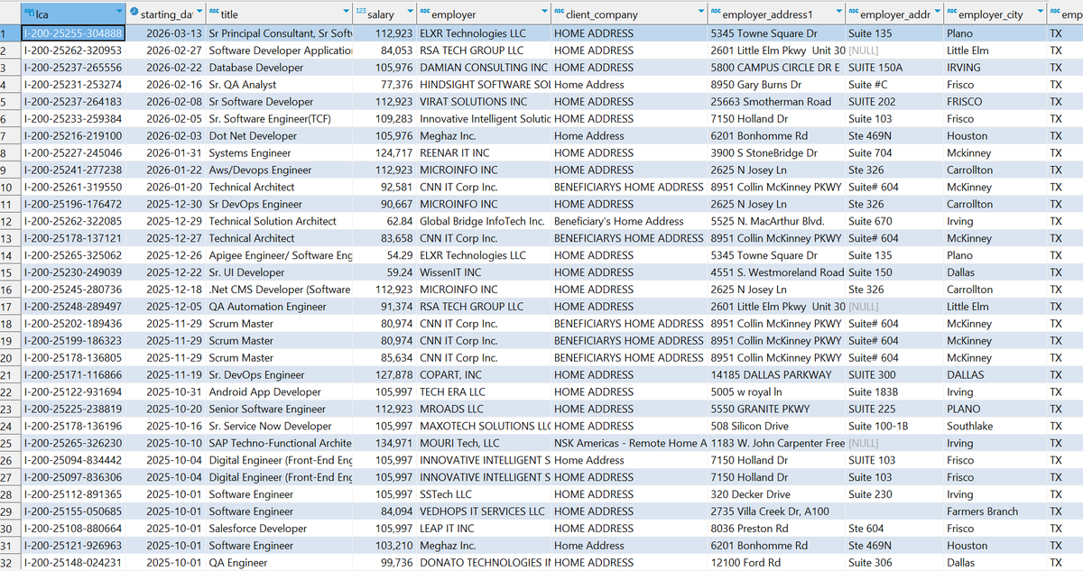The image size is (1083, 571).
Task: Select the 'Farmers Branch' city cell
Action: pos(994,511)
